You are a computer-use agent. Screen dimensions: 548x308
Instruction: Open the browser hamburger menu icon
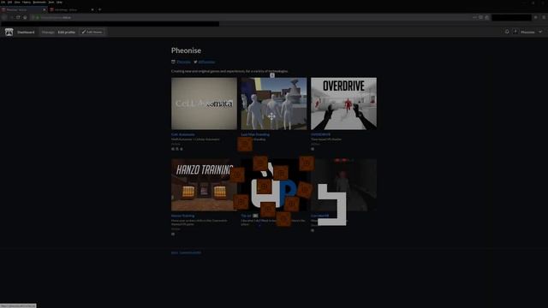544,17
